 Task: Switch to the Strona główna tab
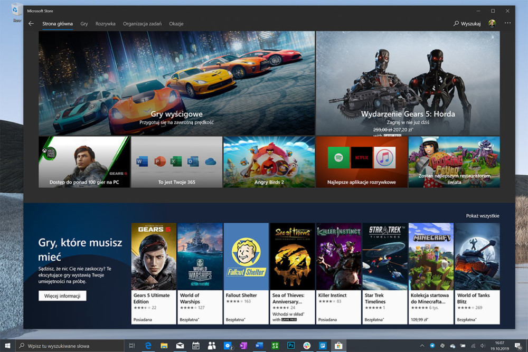click(x=58, y=24)
